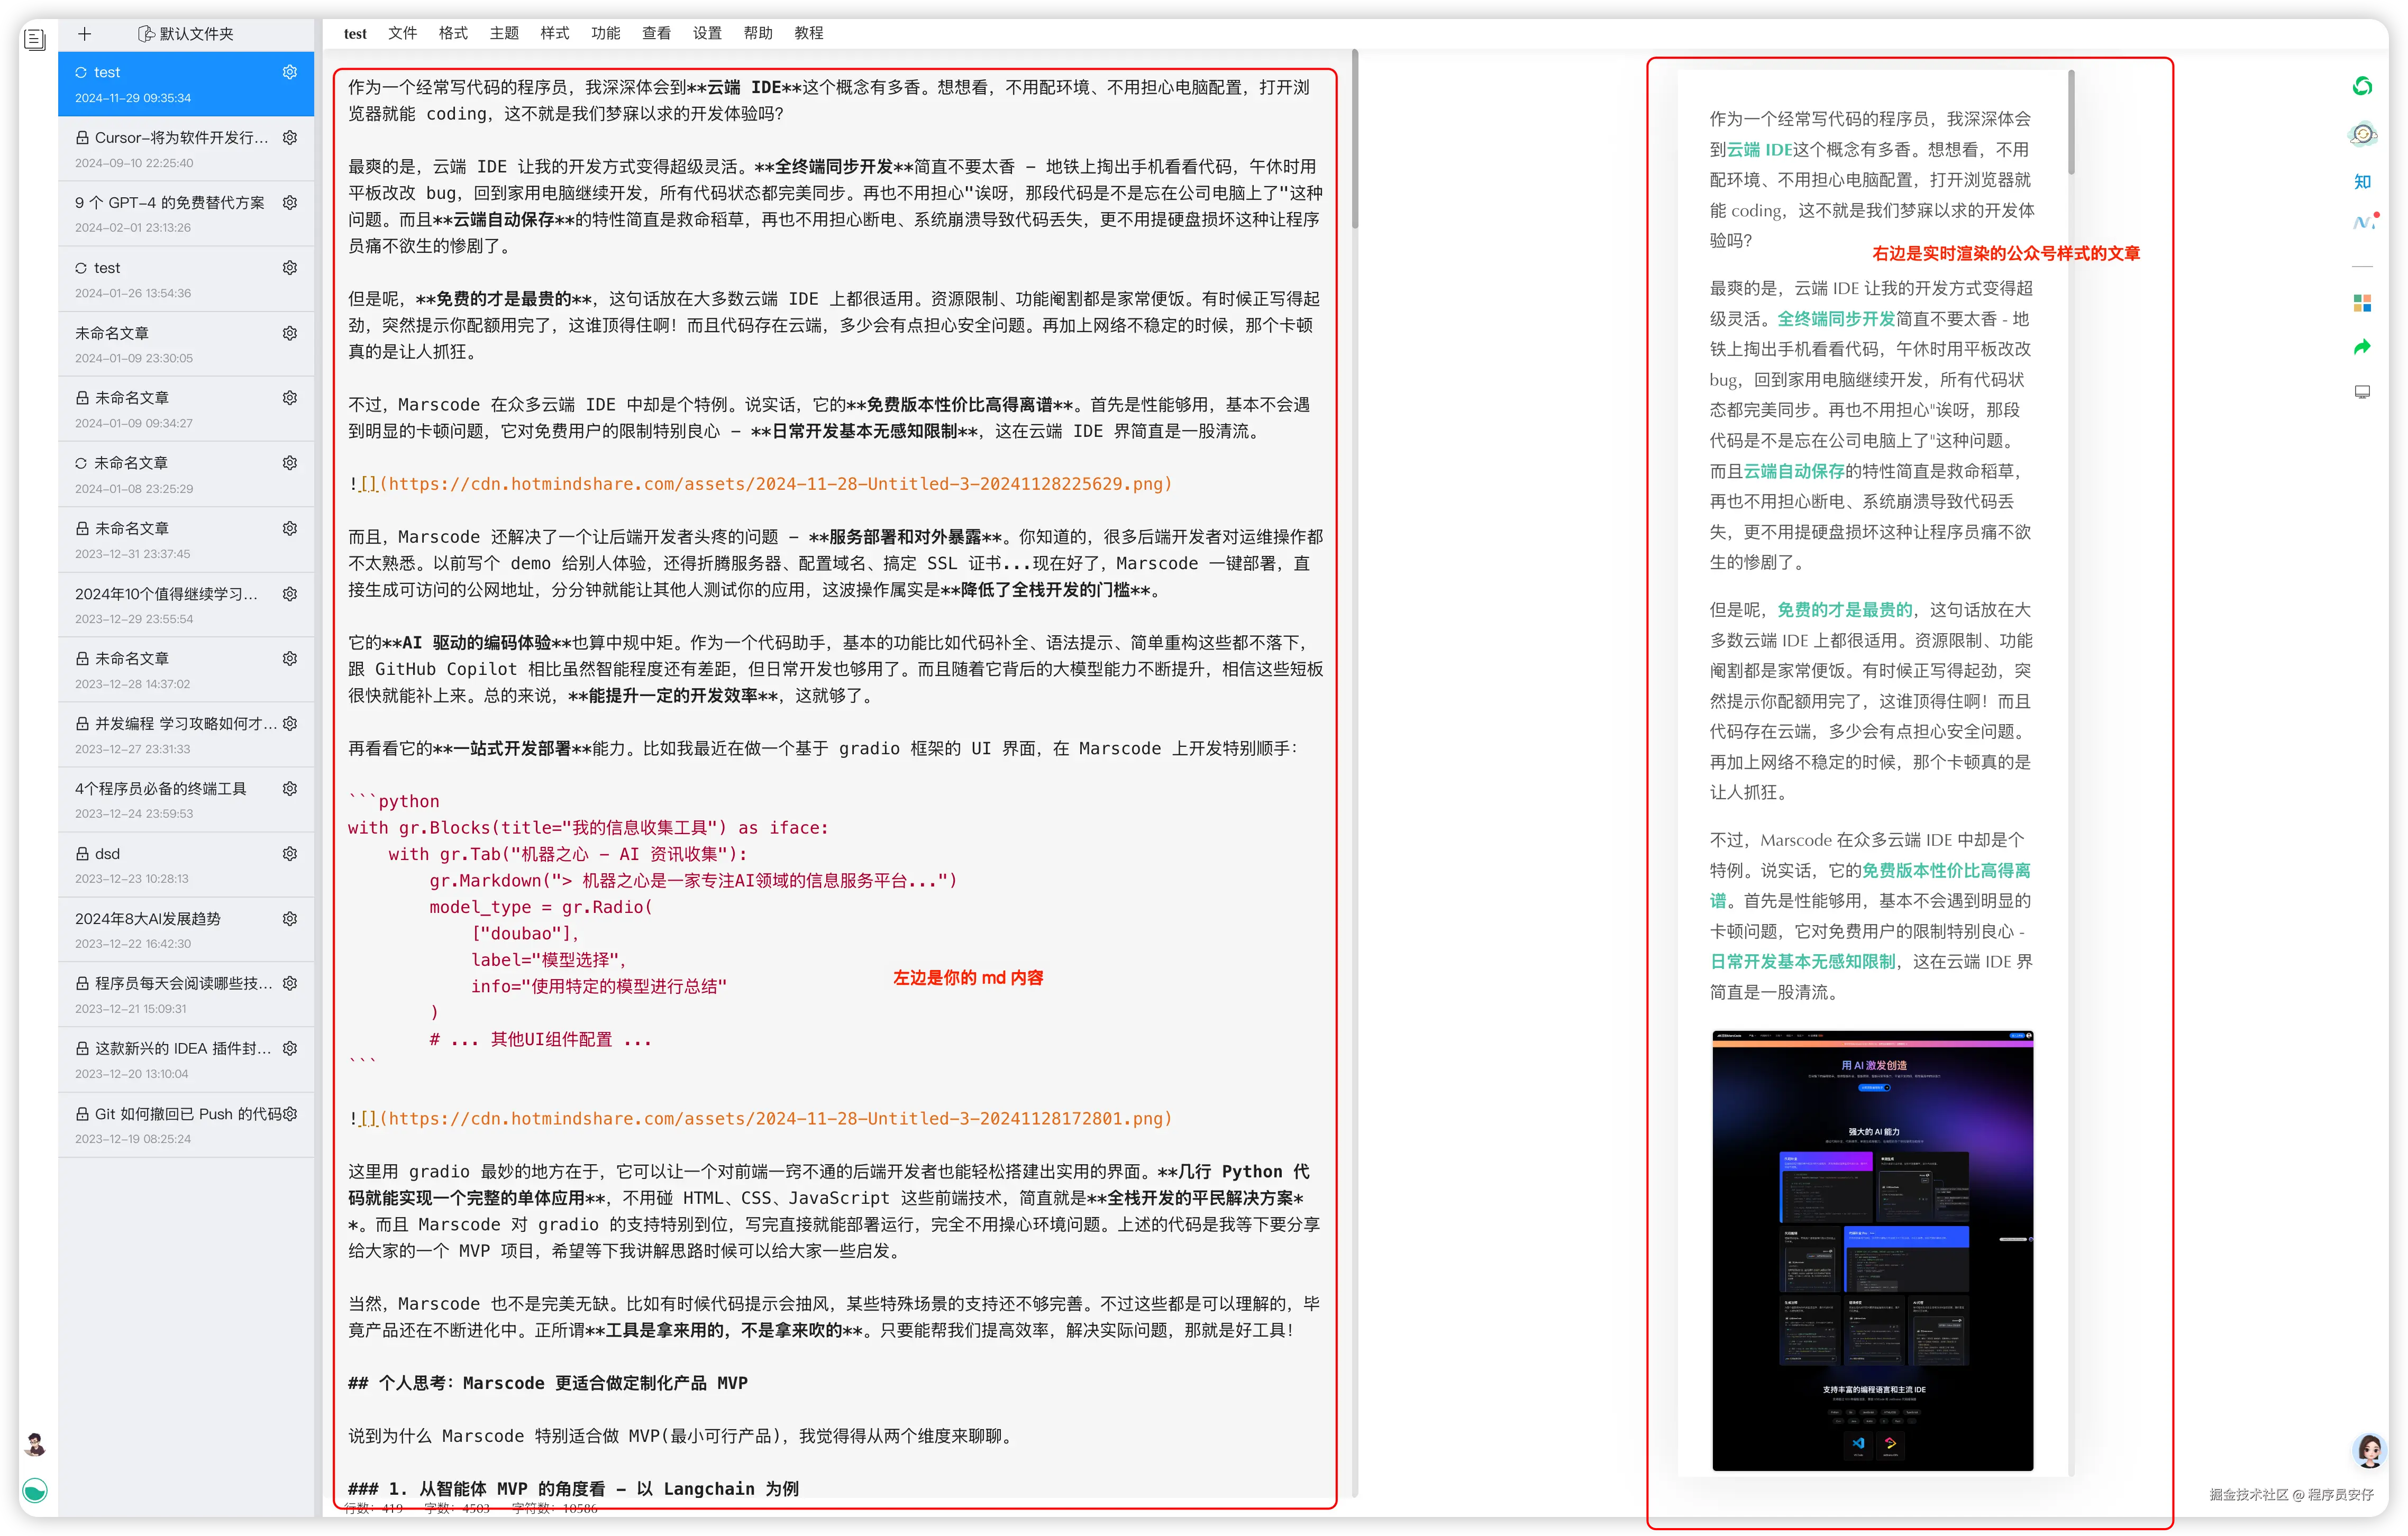Screen dimensions: 2408x1536
Task: Open the default folder '默认文件夹' selector
Action: click(186, 34)
